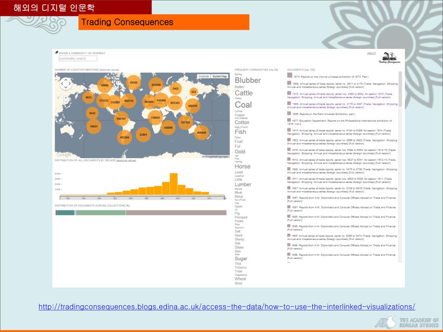Screen dimensions: 443x332
Task: Toggle absolute values for documents by decade
Action: pyautogui.click(x=126, y=160)
